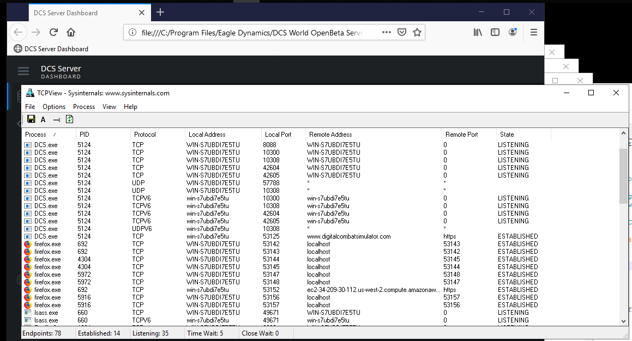Sort by the Process column header
This screenshot has width=632, height=341.
[x=49, y=135]
